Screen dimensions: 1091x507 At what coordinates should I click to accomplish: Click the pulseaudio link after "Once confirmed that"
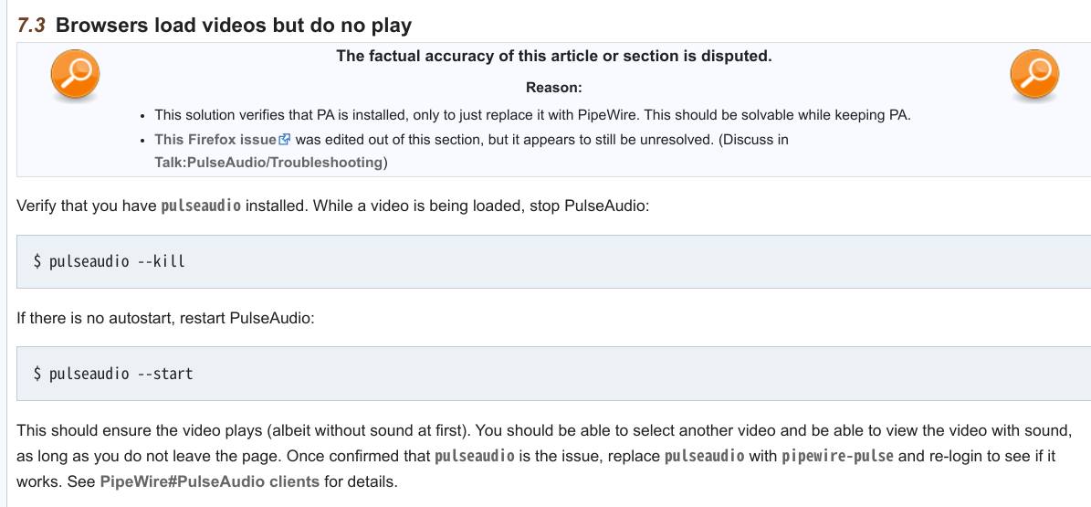(475, 455)
